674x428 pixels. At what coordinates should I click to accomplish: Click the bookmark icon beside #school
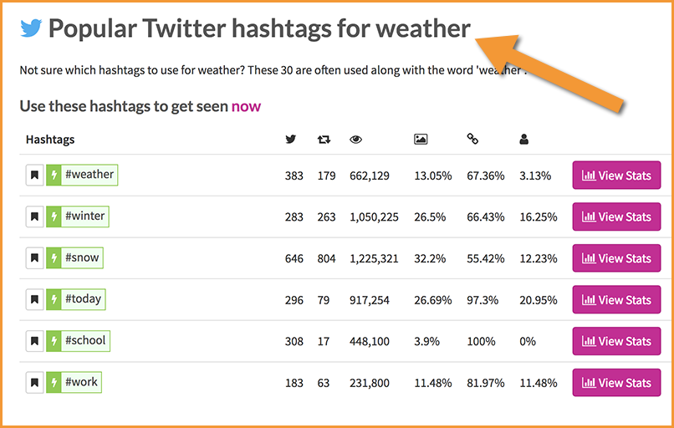tap(35, 341)
